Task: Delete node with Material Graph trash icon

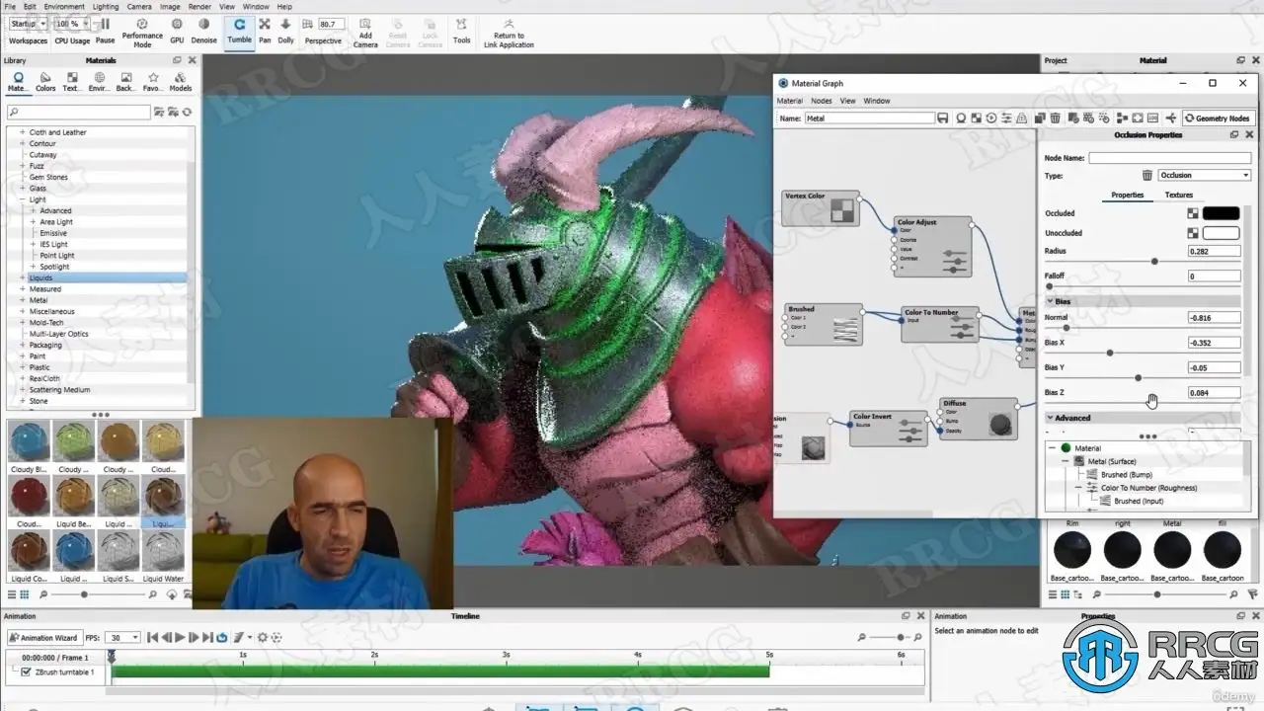Action: point(1055,118)
